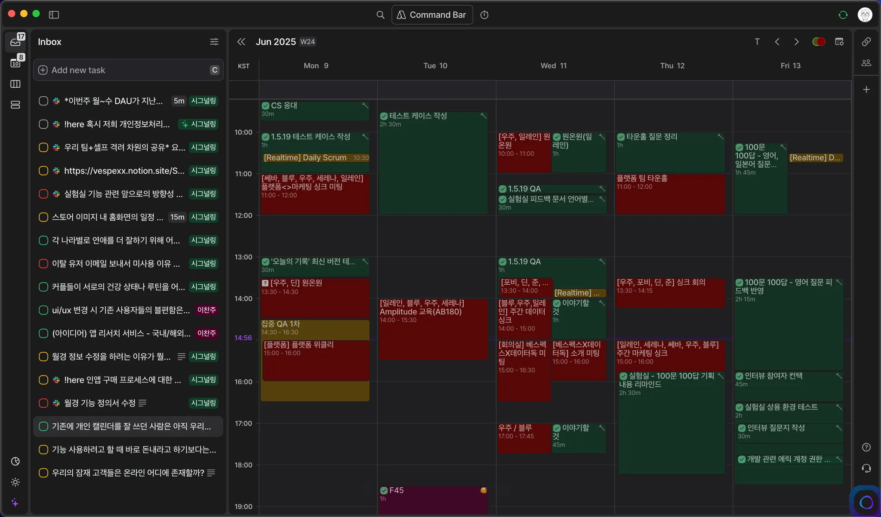Screen dimensions: 881x517
Task: Open the inbox filter settings icon
Action: pos(214,42)
